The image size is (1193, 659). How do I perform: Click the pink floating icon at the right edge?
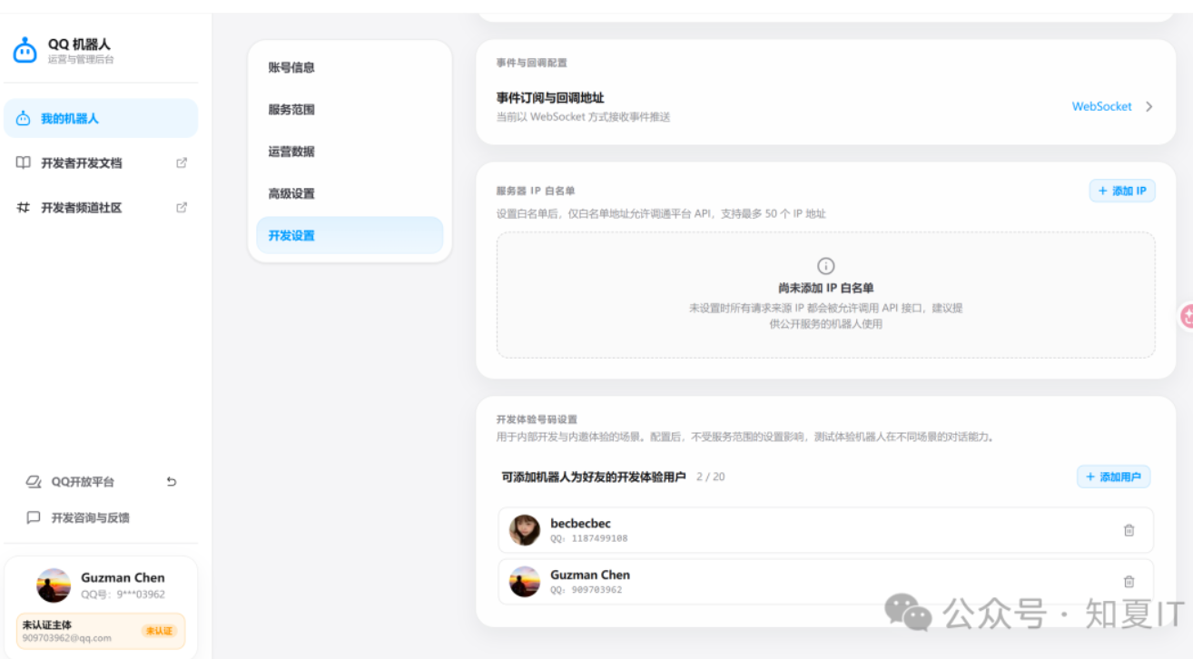click(1187, 316)
